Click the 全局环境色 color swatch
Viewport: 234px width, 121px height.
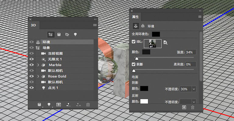(x=156, y=34)
